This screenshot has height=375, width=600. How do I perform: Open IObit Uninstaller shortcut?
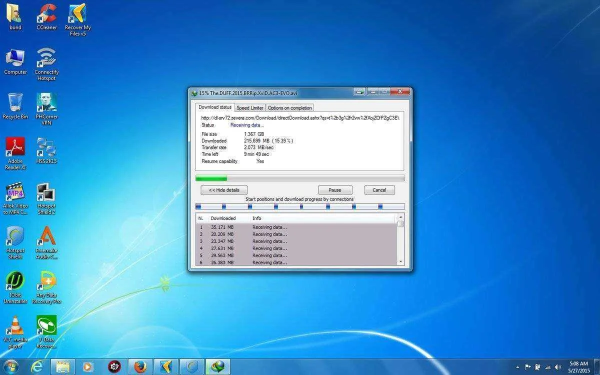point(15,287)
